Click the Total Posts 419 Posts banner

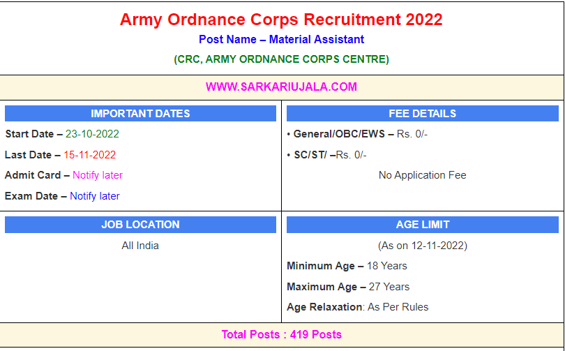pos(281,335)
